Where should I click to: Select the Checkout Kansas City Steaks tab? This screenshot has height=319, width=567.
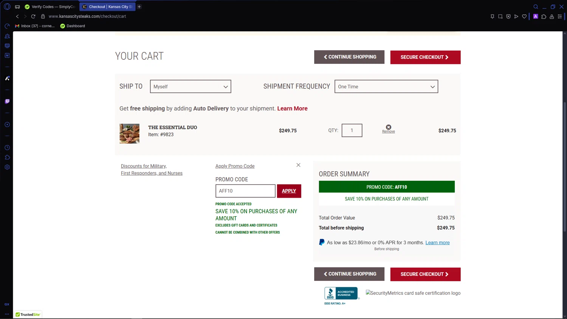[x=108, y=7]
